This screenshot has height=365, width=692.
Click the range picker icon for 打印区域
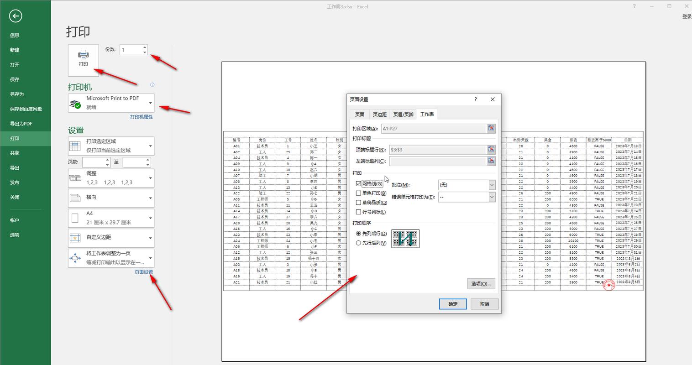click(x=491, y=129)
